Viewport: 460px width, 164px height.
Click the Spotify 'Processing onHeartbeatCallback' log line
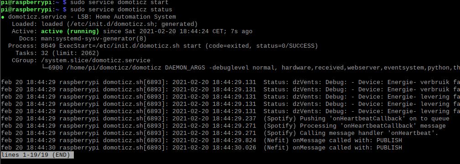[223, 126]
